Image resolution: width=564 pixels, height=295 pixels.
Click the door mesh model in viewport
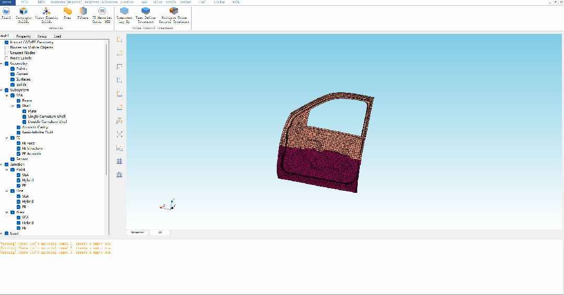(325, 143)
